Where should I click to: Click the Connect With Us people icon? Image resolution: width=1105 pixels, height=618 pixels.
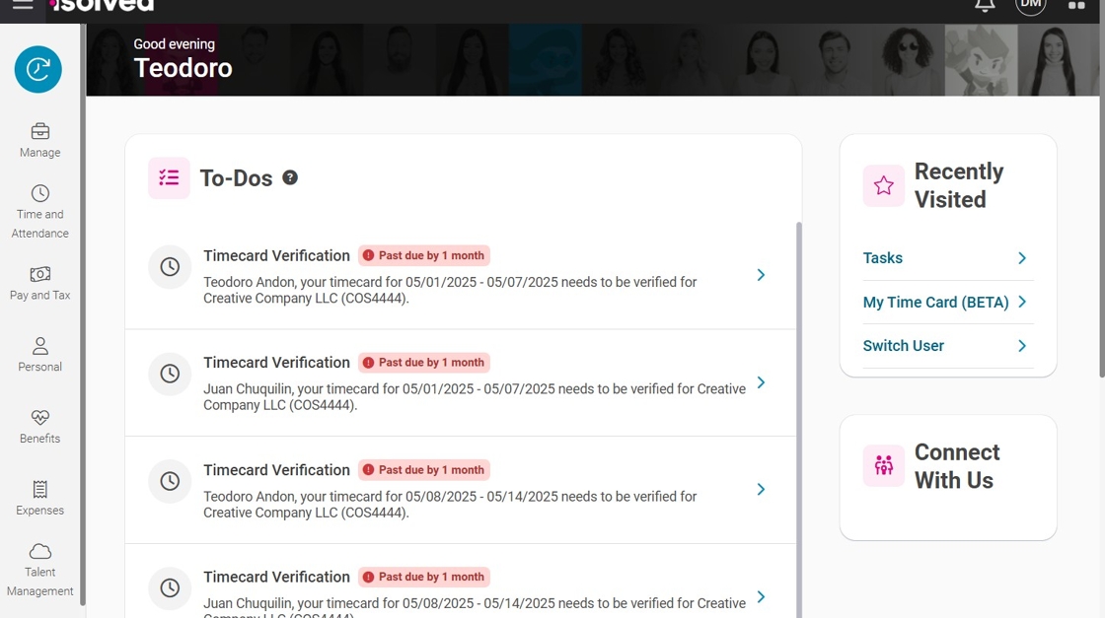click(x=884, y=465)
